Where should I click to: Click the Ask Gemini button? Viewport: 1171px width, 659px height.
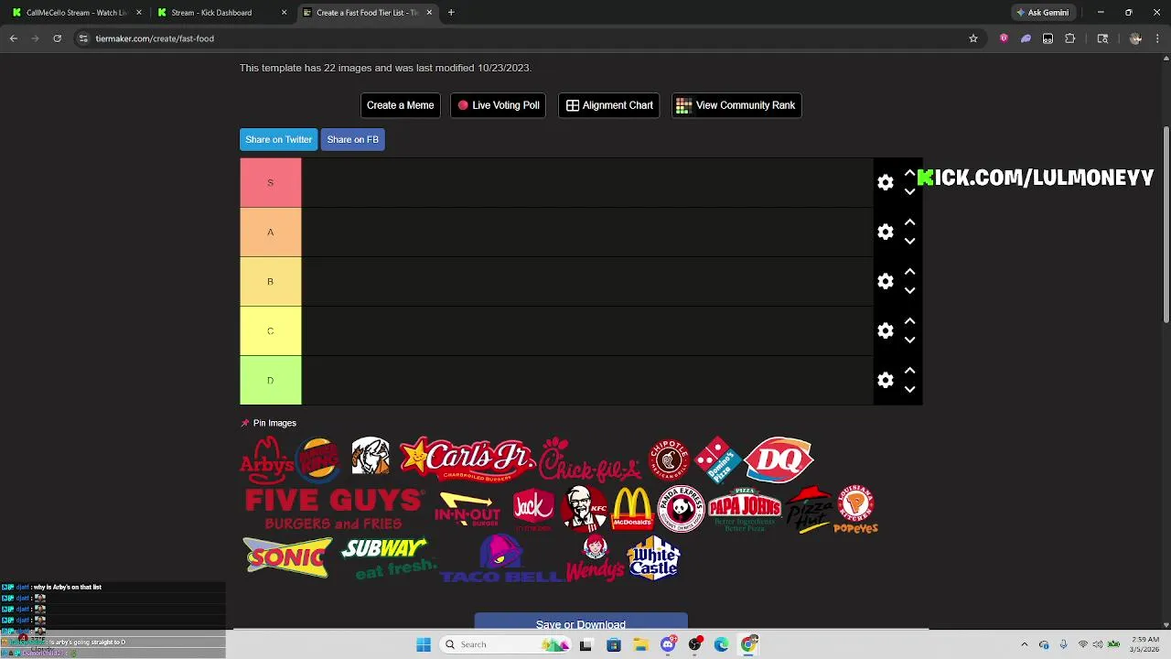point(1042,13)
